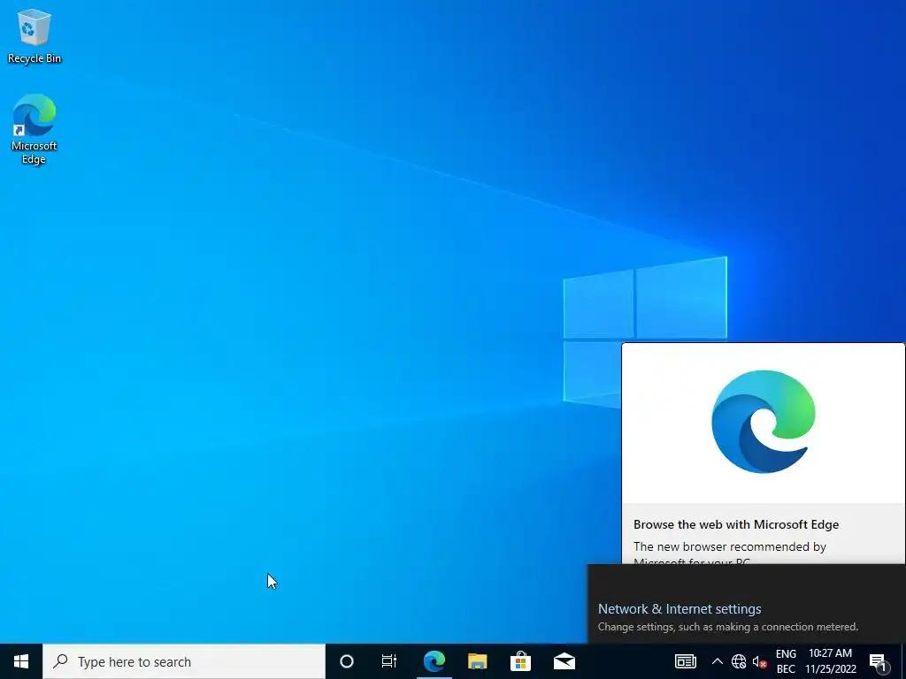Click the network globe tray icon
906x679 pixels.
tap(739, 661)
